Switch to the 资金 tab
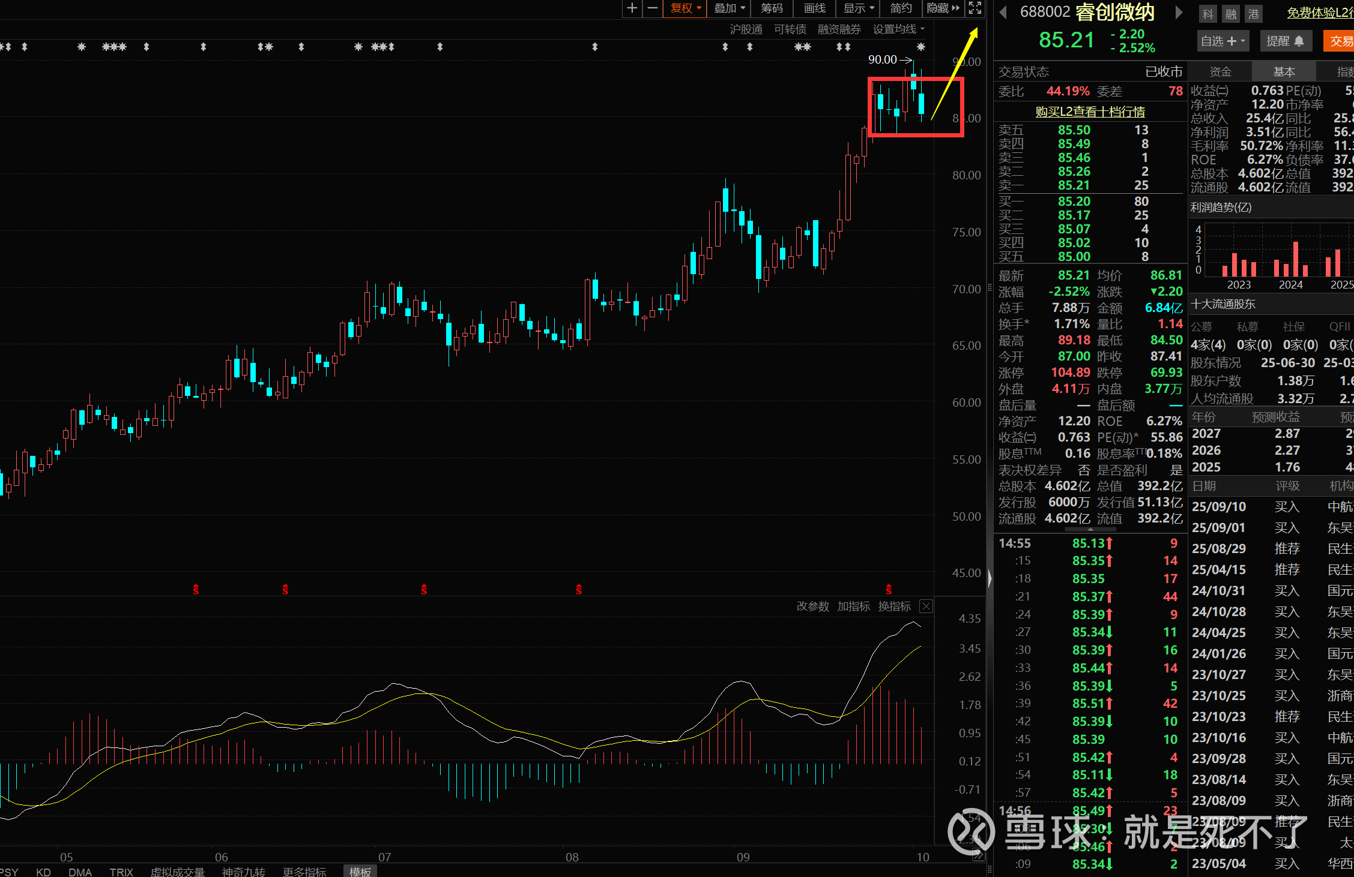 pos(1220,72)
